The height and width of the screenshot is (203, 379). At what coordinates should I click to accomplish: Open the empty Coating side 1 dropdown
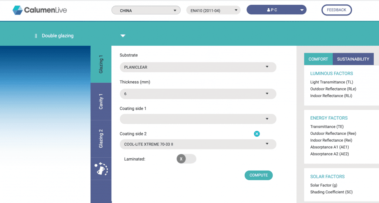198,119
